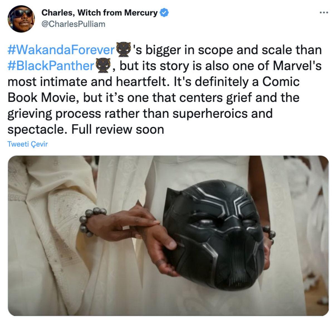Visit the @CharlesPulliam profile handle
Screen dimensions: 334x320
pos(74,24)
